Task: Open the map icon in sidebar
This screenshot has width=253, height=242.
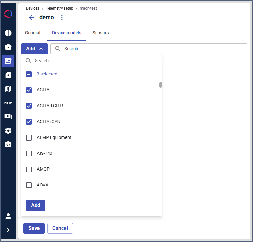Action: [8, 89]
